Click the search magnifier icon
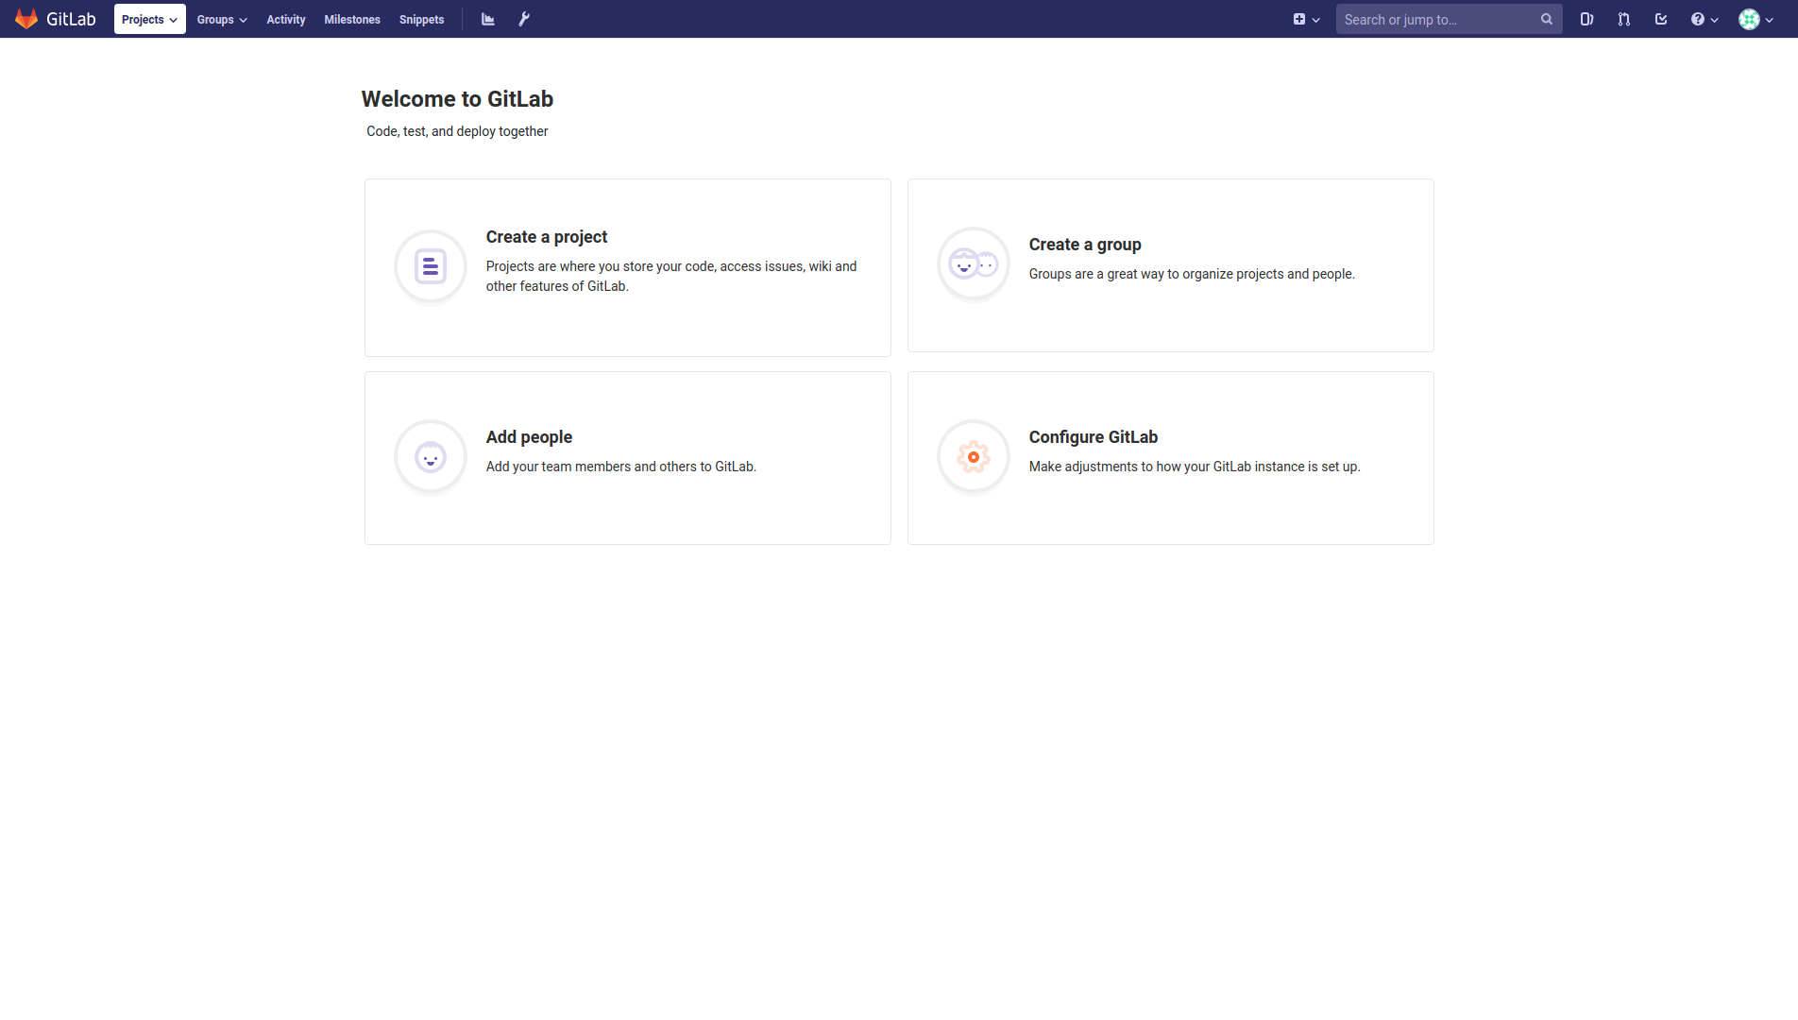 pyautogui.click(x=1547, y=19)
